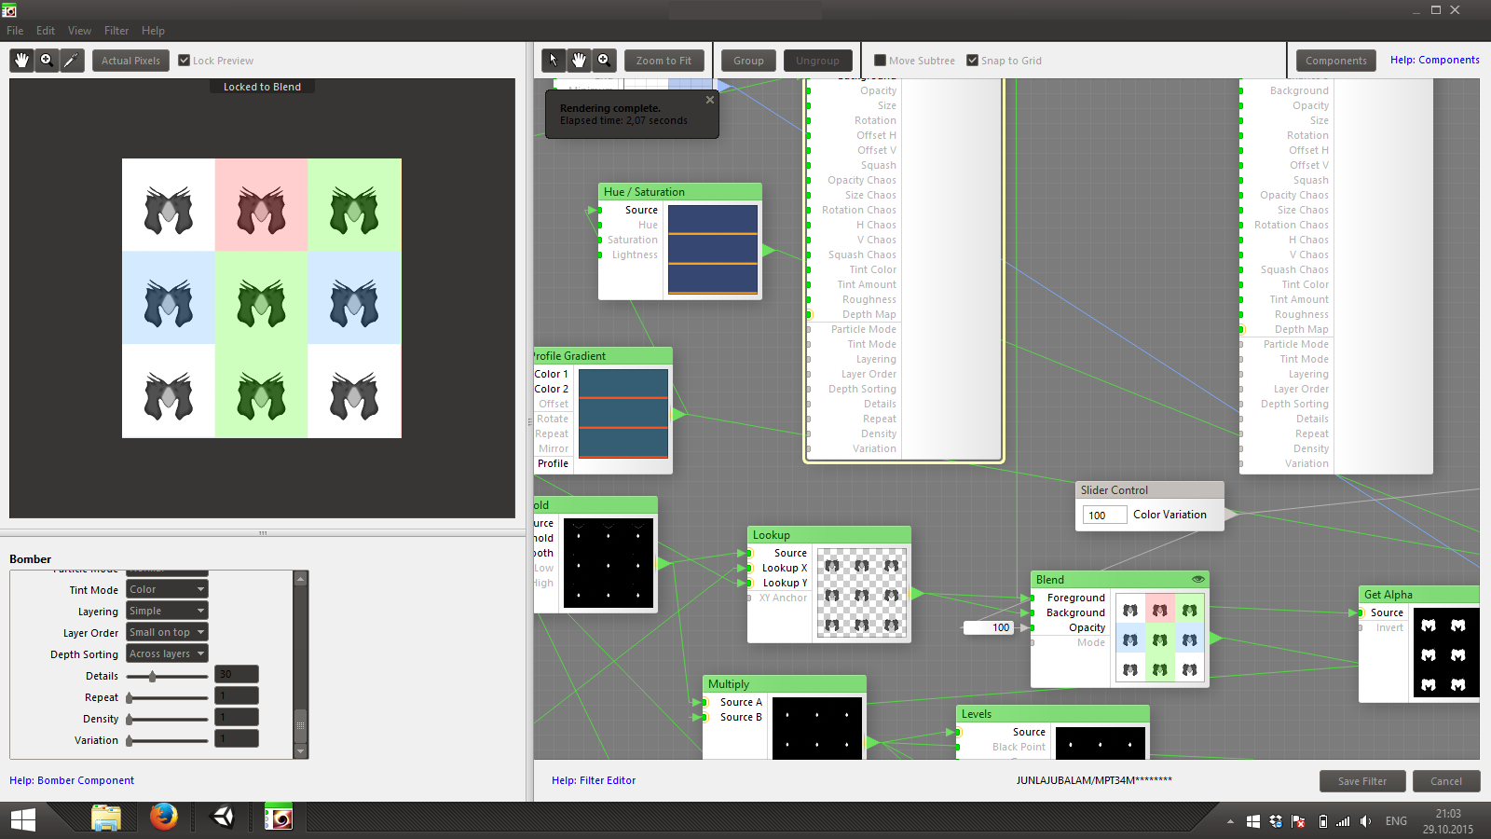Select the zoom tool in preview toolbar
The image size is (1491, 839).
47,61
